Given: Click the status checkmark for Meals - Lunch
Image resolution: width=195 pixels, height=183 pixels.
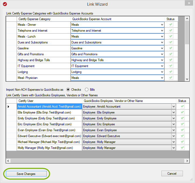Looking at the screenshot, I should pos(171,36).
